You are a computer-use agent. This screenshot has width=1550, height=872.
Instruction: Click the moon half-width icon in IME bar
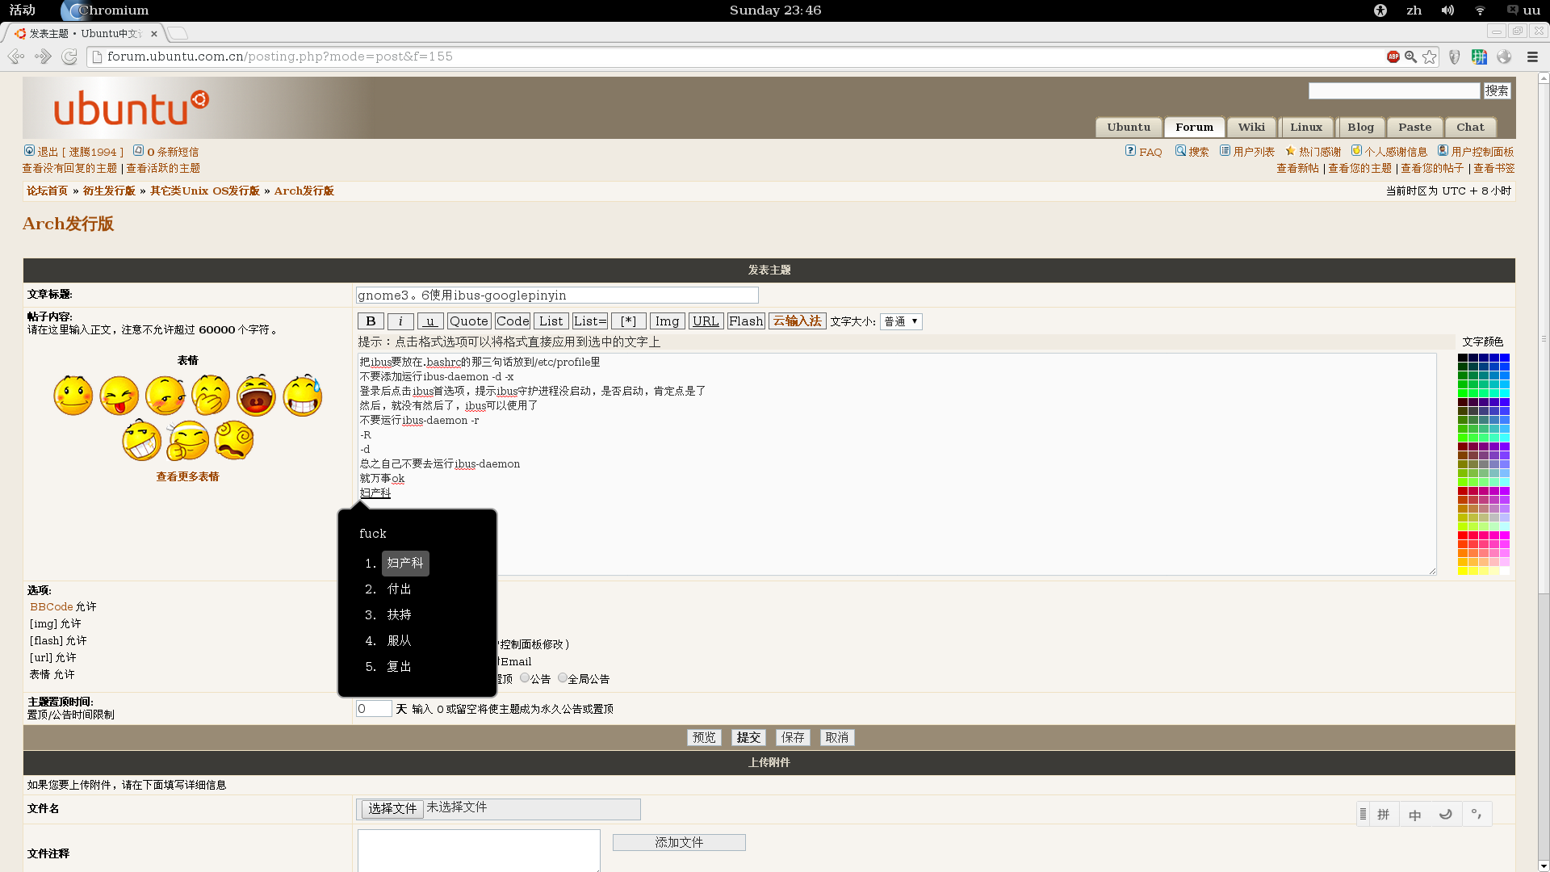click(1445, 814)
